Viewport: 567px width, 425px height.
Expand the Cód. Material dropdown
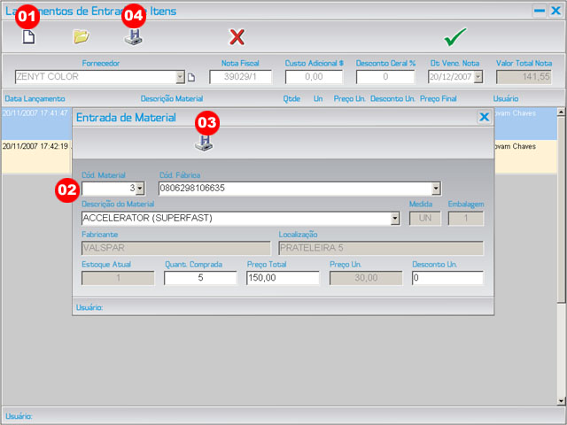[x=139, y=189]
